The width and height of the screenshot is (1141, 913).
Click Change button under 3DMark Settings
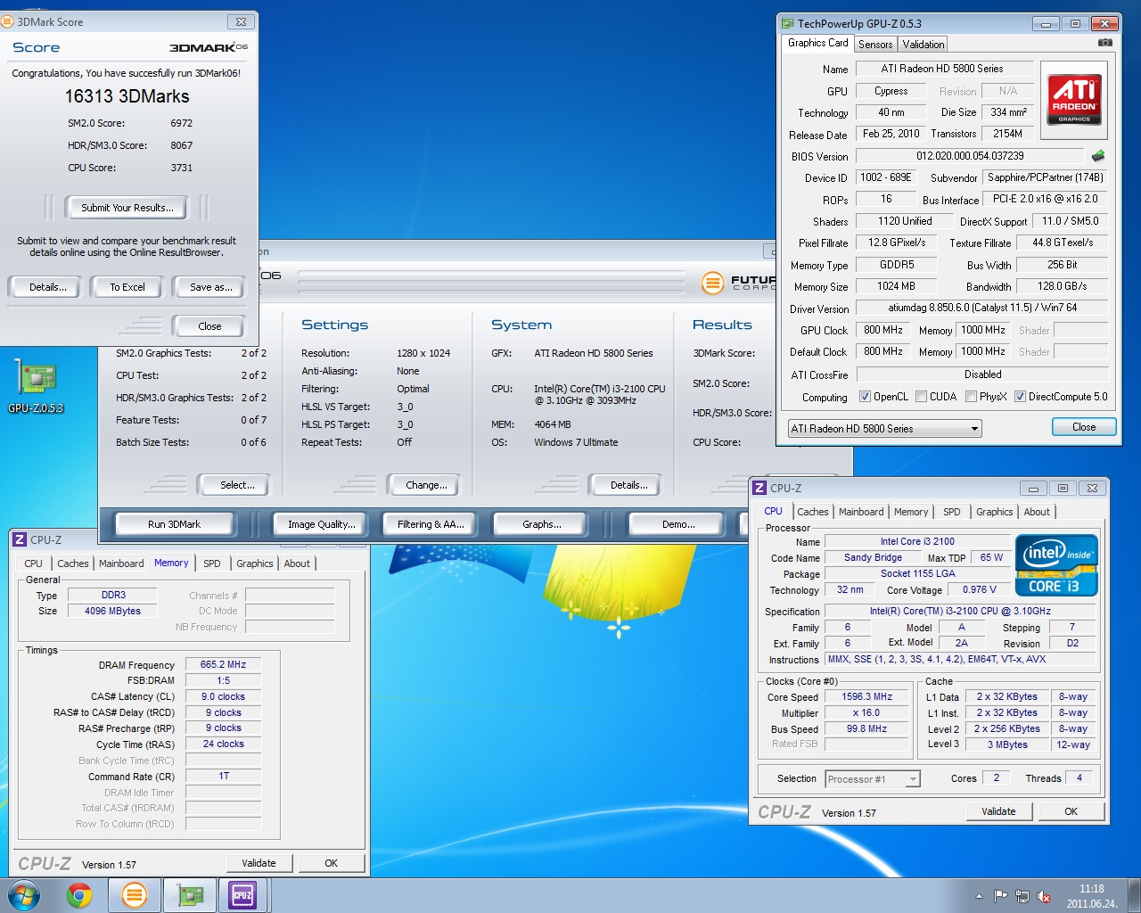(x=426, y=485)
